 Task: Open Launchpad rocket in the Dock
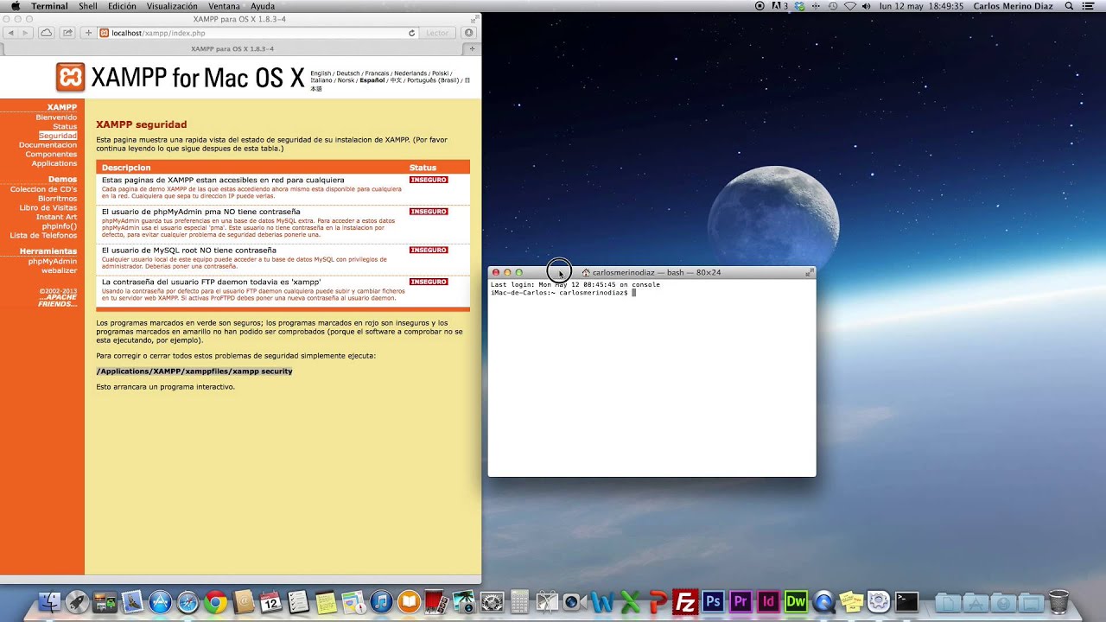point(78,601)
